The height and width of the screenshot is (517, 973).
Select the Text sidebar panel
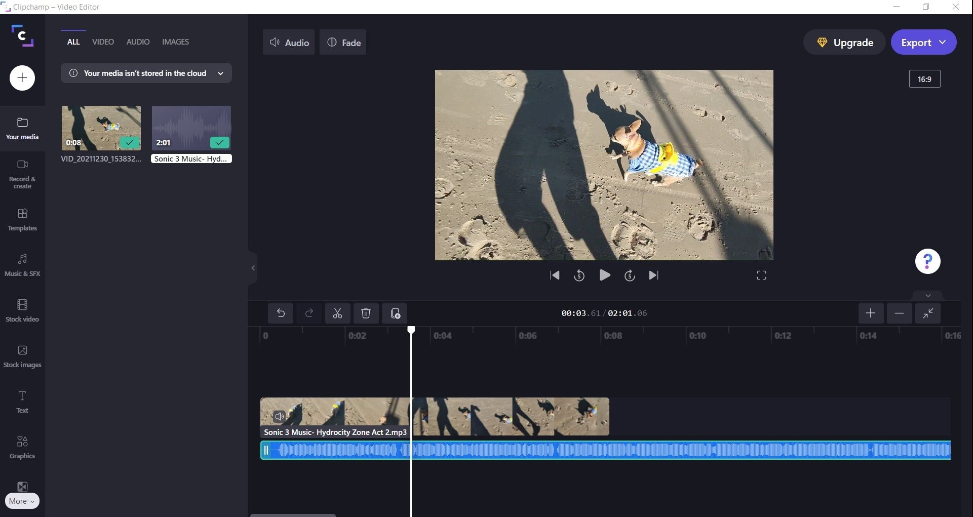[22, 402]
